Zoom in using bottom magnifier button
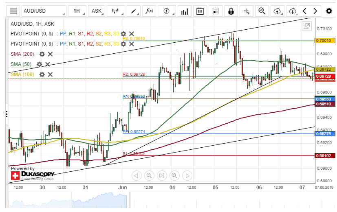 click(x=174, y=175)
